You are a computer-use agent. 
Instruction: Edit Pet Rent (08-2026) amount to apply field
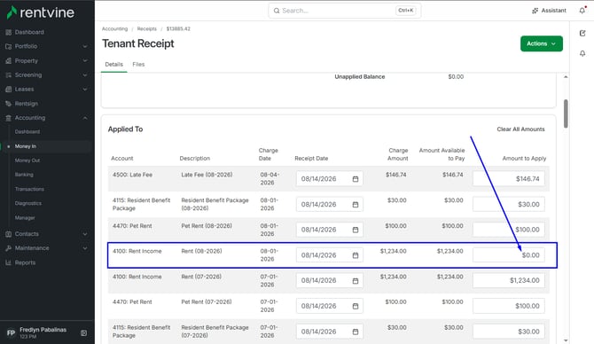(x=509, y=230)
